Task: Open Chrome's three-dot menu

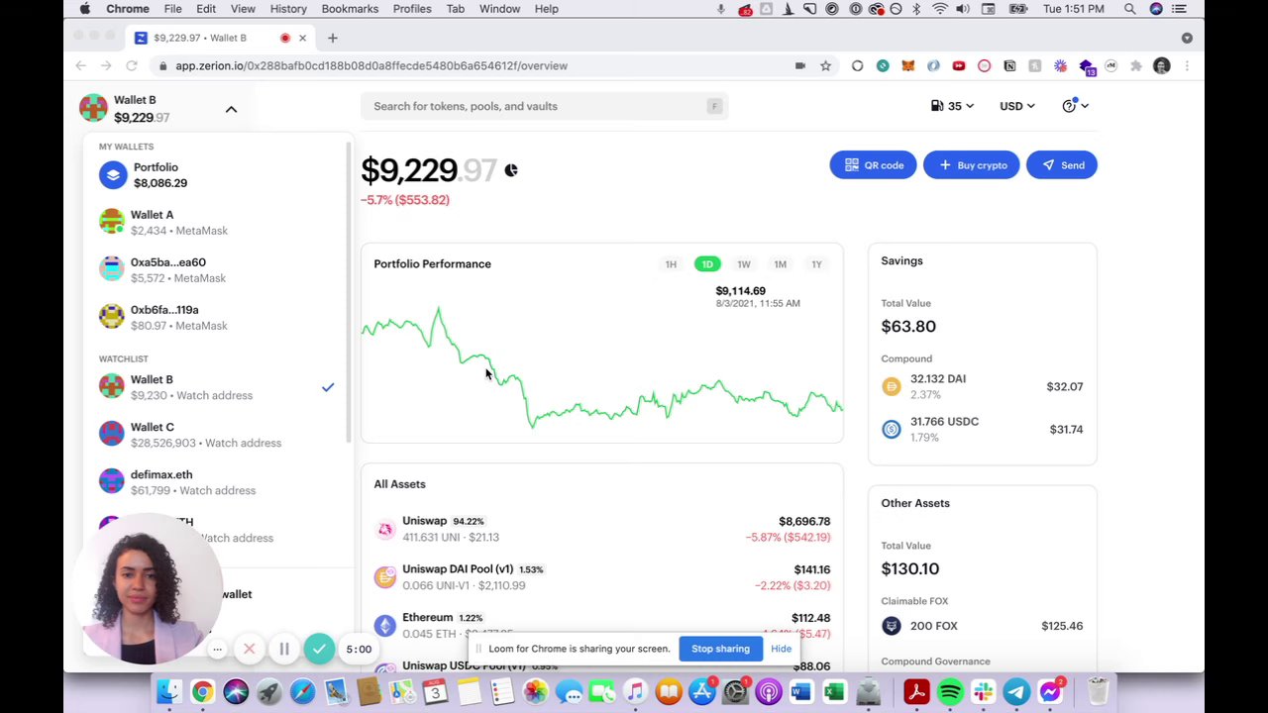Action: (x=1187, y=65)
